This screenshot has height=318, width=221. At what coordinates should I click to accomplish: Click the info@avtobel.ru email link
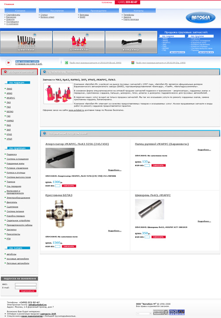click(x=38, y=305)
